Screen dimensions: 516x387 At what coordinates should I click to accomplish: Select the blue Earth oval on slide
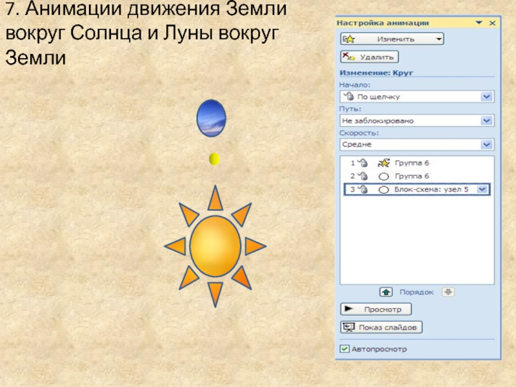click(212, 118)
